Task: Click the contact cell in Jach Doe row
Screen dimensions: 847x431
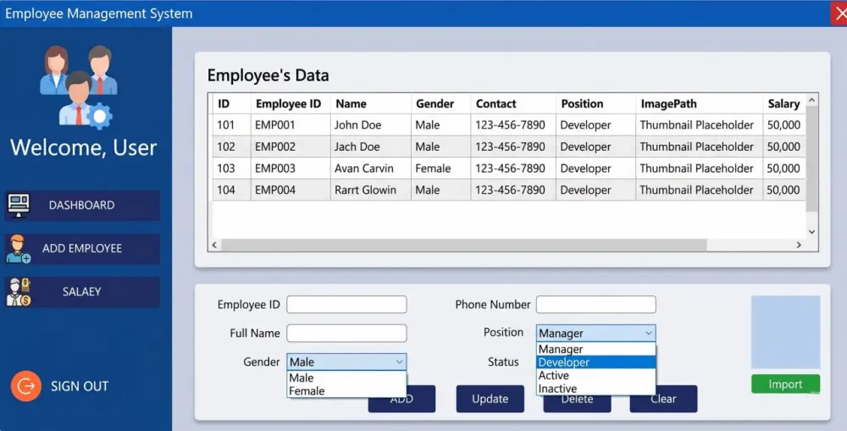Action: pos(513,146)
